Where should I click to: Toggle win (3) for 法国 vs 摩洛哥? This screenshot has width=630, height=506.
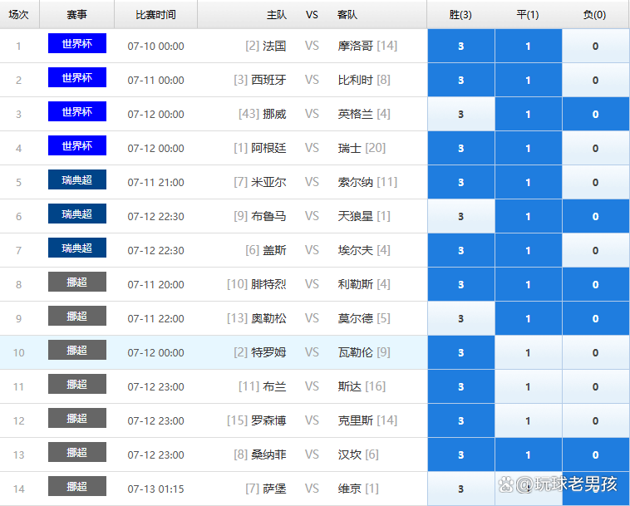point(460,46)
